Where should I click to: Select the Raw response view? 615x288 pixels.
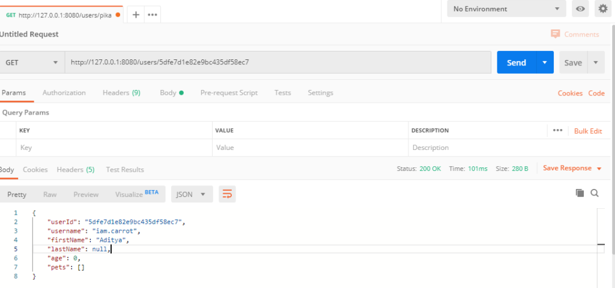50,194
